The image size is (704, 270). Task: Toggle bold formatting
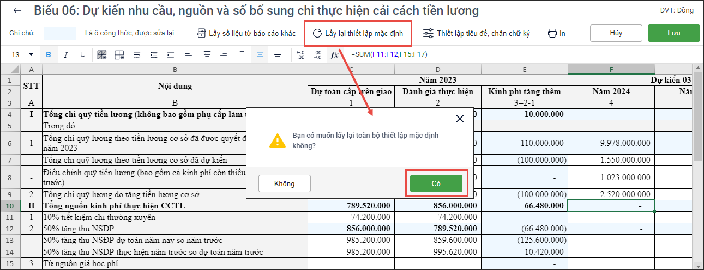coord(49,54)
